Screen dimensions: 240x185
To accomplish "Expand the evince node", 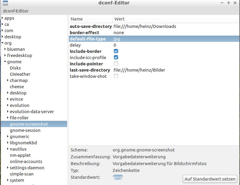I will pyautogui.click(x=8, y=99).
